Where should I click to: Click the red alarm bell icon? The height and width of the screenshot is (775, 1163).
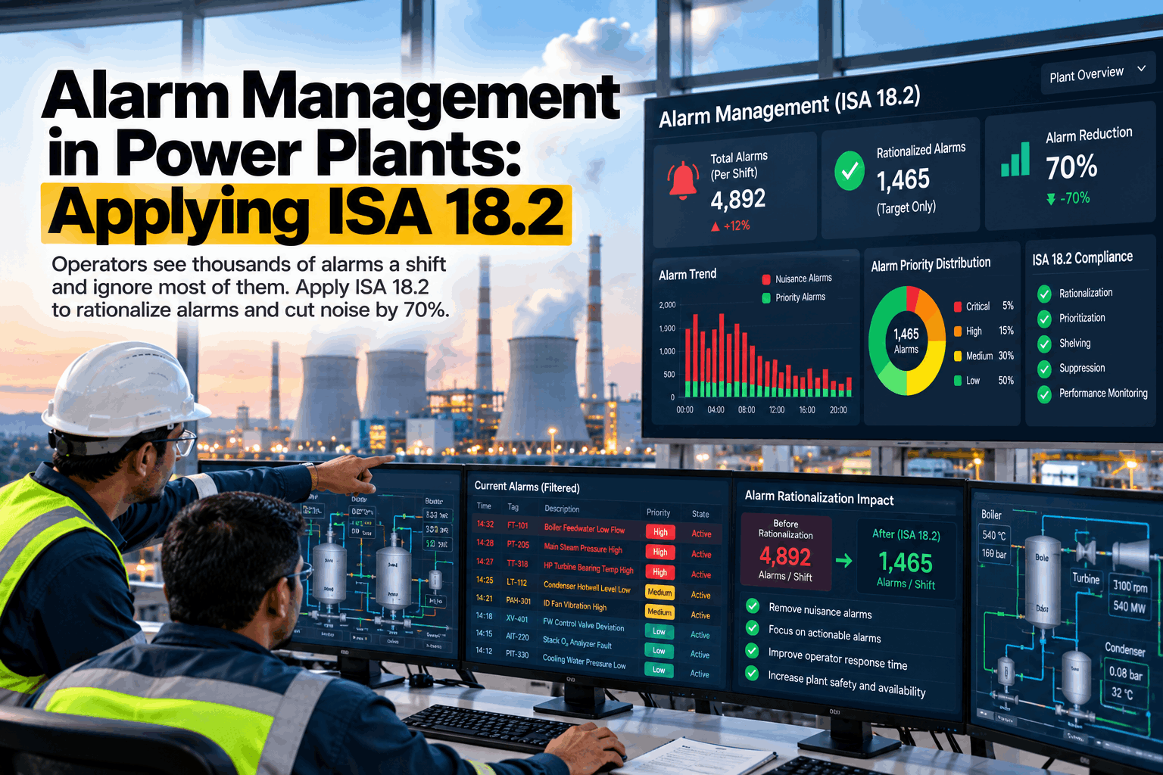point(682,180)
